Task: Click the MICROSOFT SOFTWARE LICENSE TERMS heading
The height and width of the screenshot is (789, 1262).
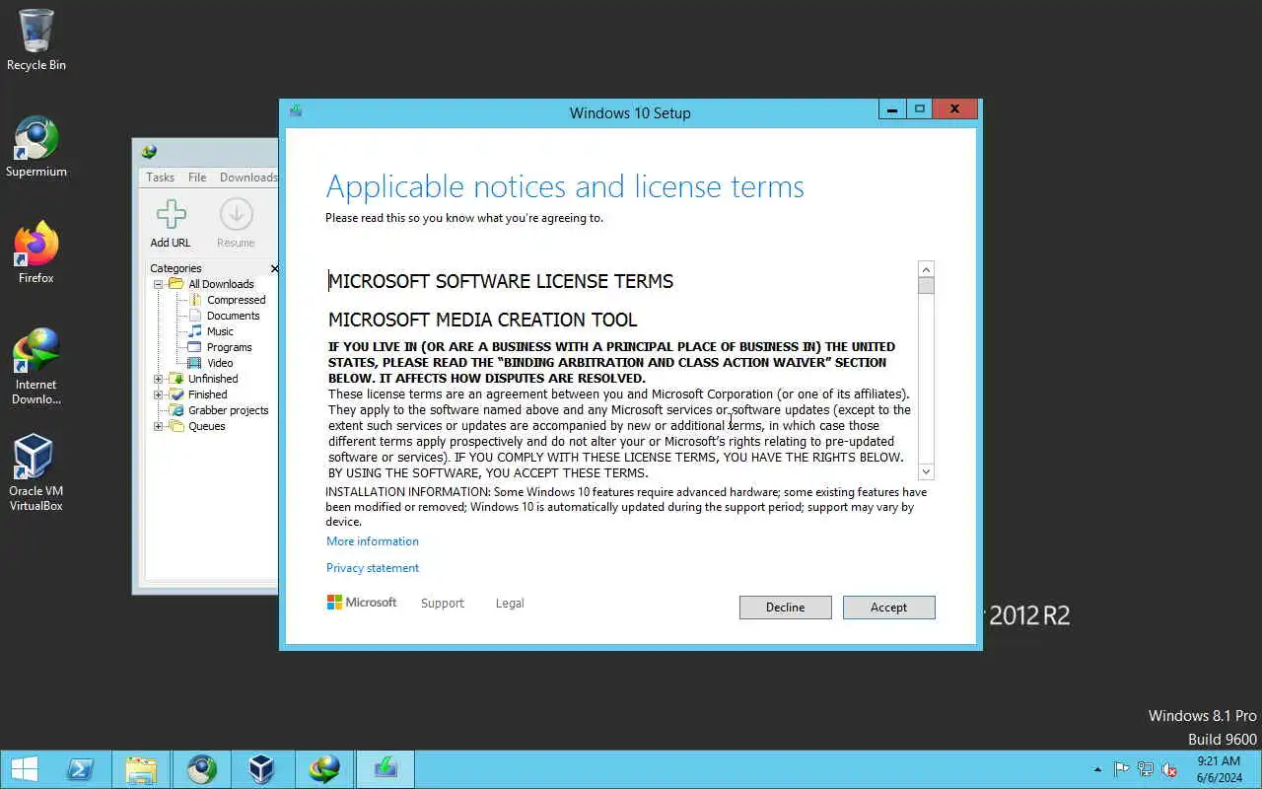Action: coord(501,281)
